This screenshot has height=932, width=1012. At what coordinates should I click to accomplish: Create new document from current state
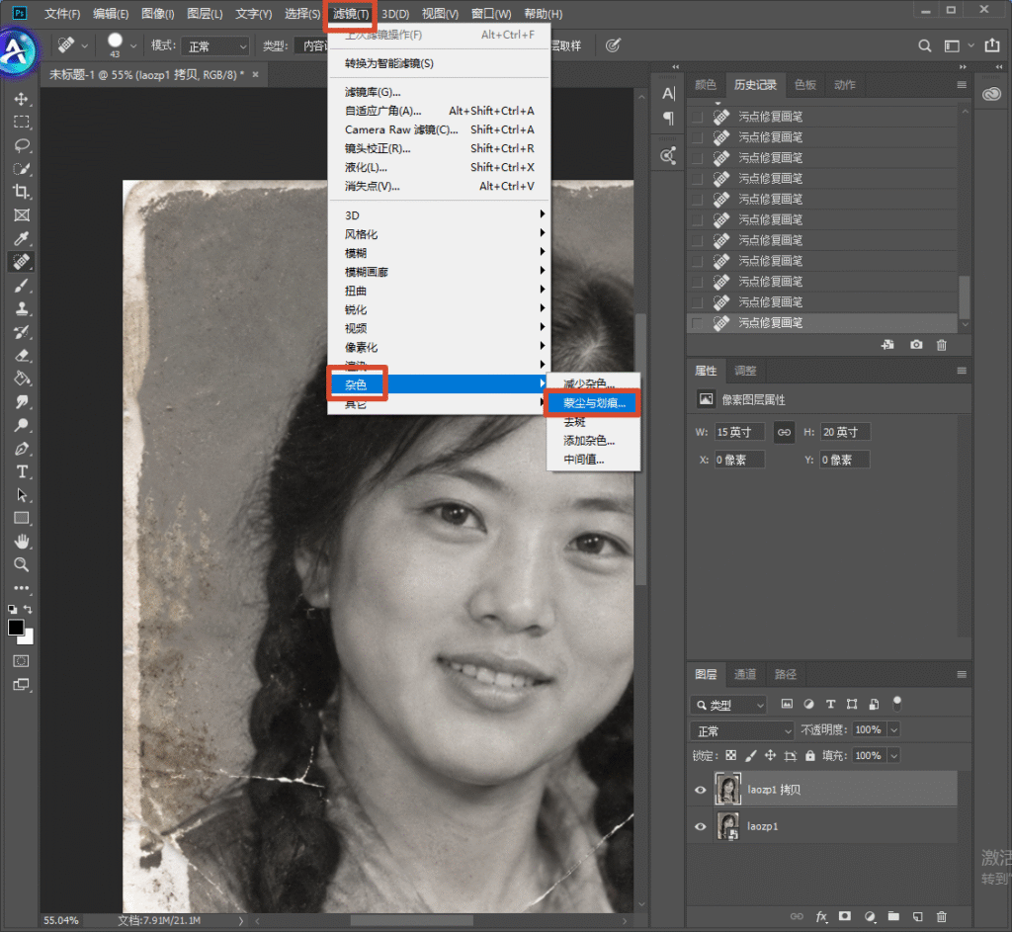pos(888,345)
